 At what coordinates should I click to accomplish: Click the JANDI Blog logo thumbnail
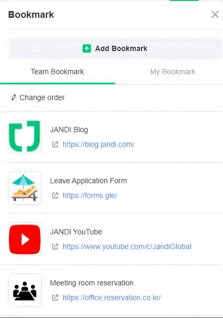pos(25,136)
